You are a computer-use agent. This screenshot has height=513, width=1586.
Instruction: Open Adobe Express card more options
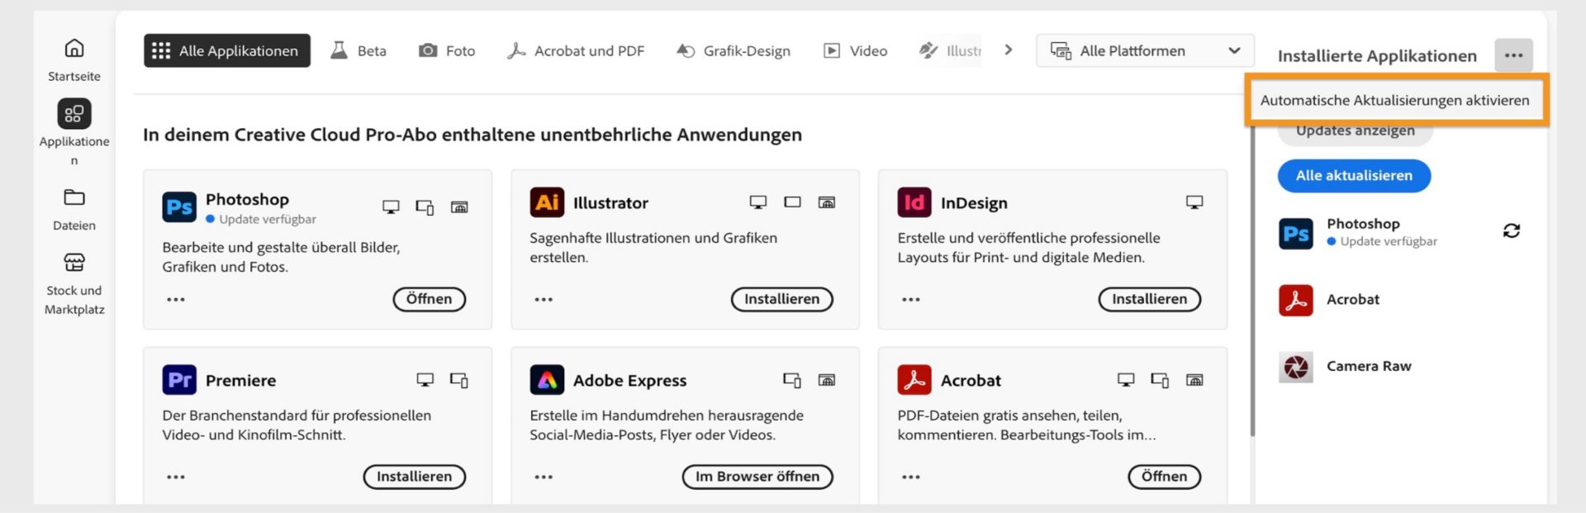pos(544,477)
